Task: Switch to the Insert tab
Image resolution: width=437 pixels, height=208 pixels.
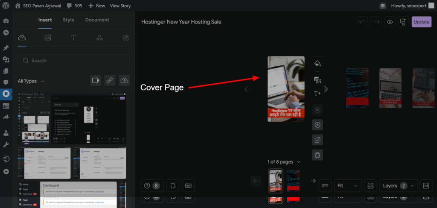Action: click(45, 20)
